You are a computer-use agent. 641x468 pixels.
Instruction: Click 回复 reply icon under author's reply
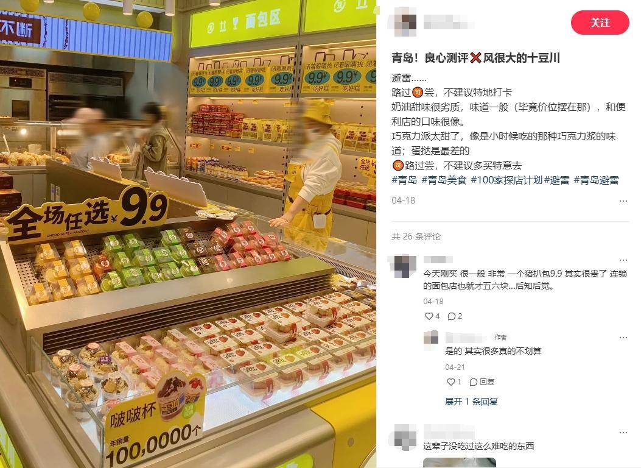tap(482, 381)
